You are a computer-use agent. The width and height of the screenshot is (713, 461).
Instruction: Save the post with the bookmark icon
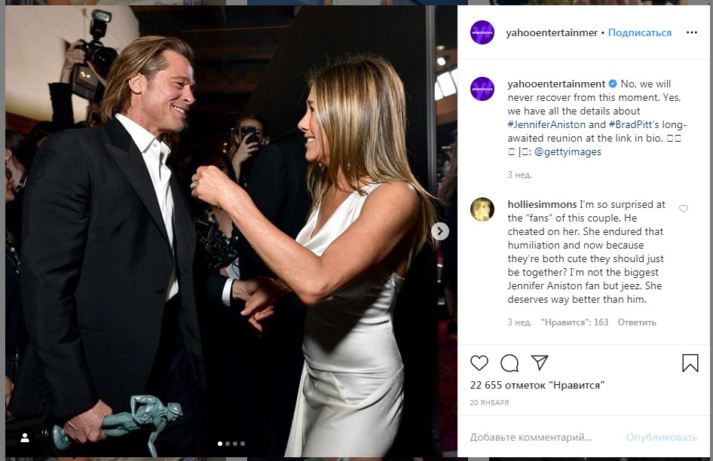(690, 363)
